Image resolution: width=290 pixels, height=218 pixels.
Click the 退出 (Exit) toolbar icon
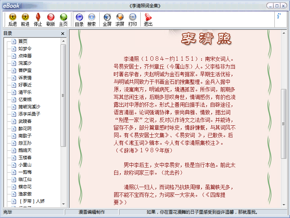(x=148, y=19)
